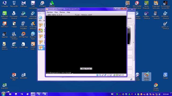Select the Word 2013 desktop icon
Viewport: 172px width, 96px height.
(23, 76)
